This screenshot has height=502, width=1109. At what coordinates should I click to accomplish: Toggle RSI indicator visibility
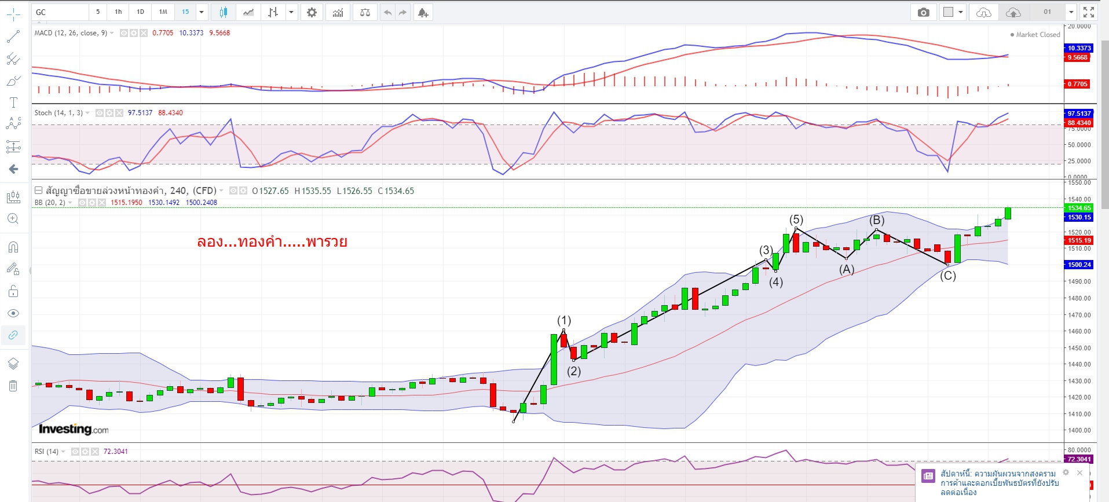(75, 452)
